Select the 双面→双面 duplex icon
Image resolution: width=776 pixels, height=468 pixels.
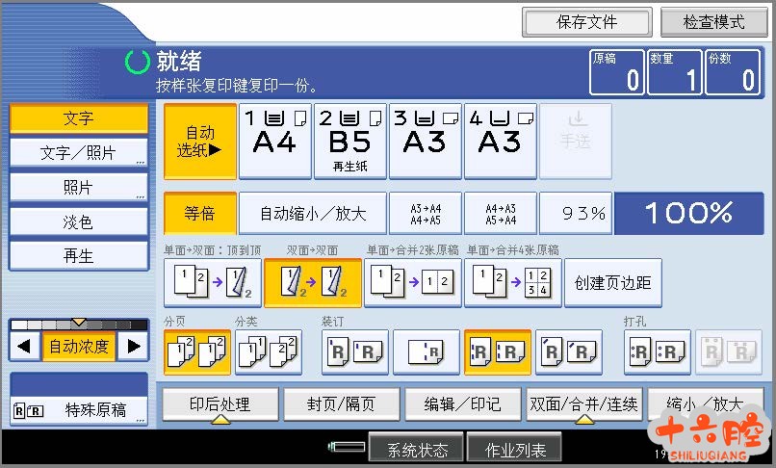[x=313, y=282]
